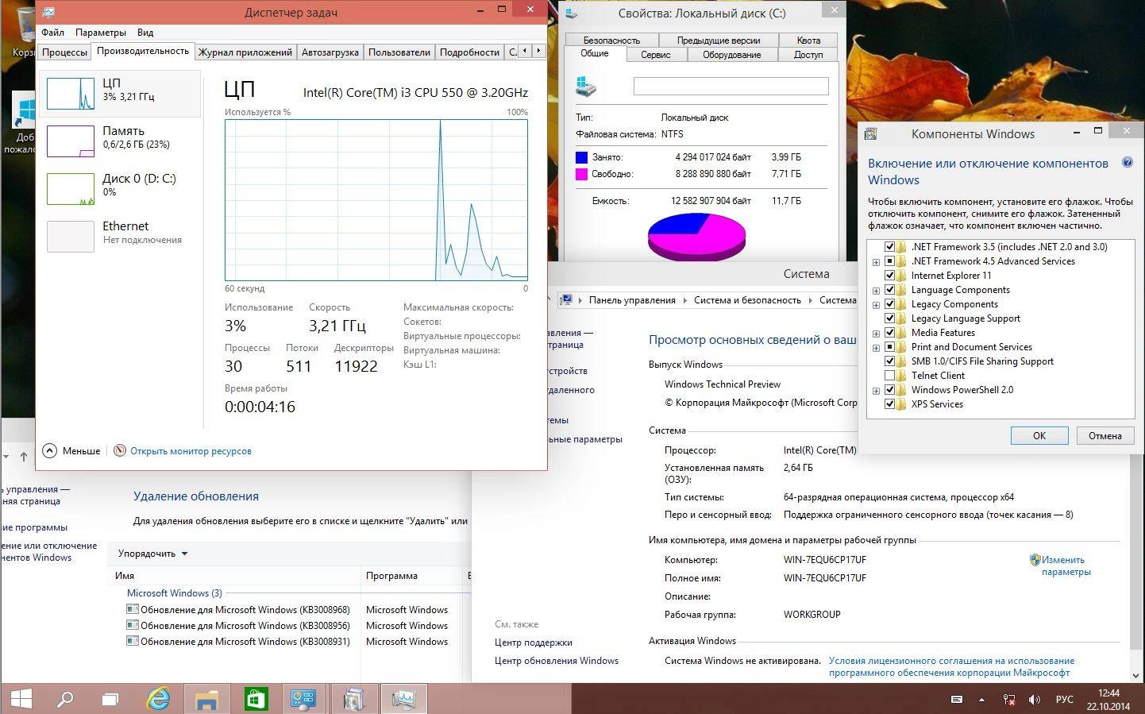Expand Print and Document Services node
This screenshot has width=1145, height=714.
(876, 348)
